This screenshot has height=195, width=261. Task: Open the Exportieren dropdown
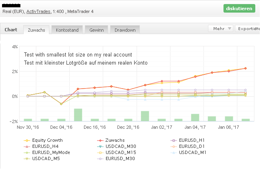click(x=248, y=29)
